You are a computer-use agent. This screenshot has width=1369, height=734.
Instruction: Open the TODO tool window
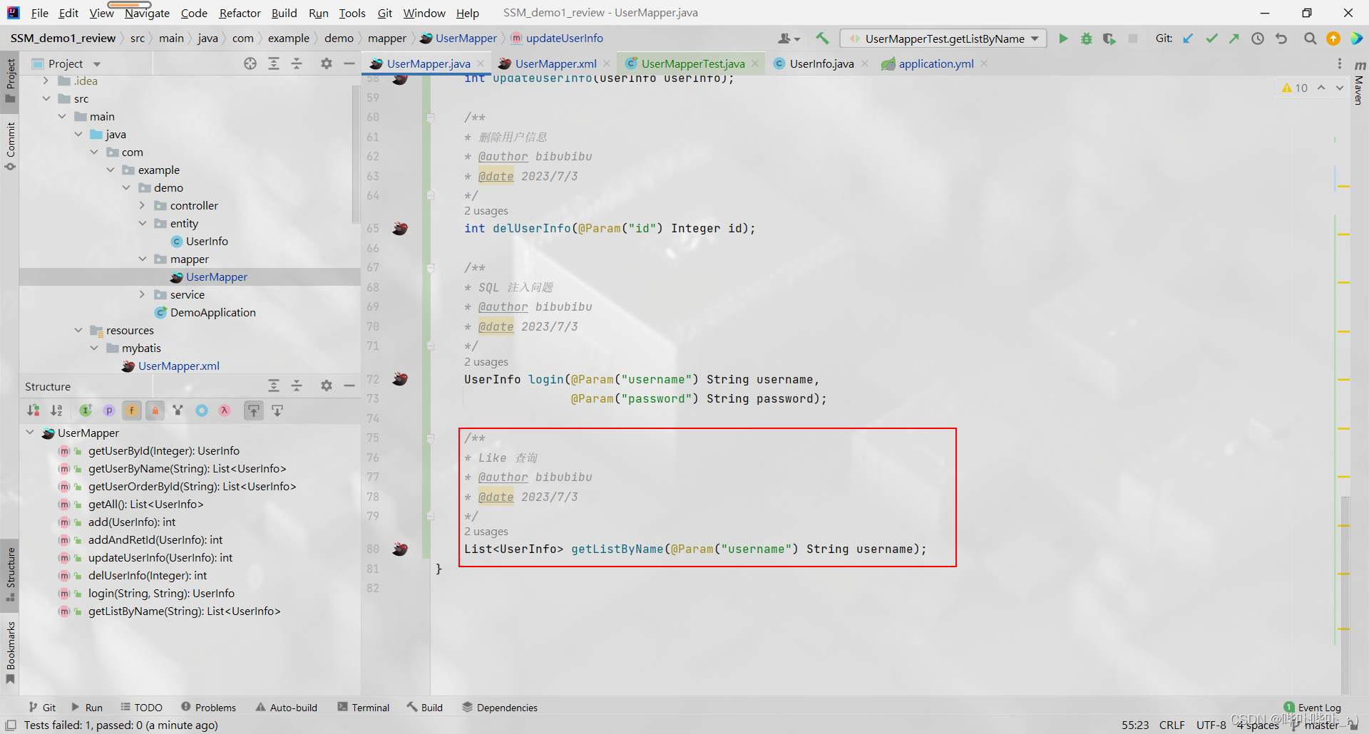[141, 707]
